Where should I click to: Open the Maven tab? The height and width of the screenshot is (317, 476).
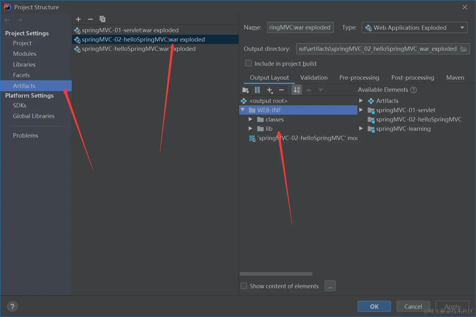455,78
